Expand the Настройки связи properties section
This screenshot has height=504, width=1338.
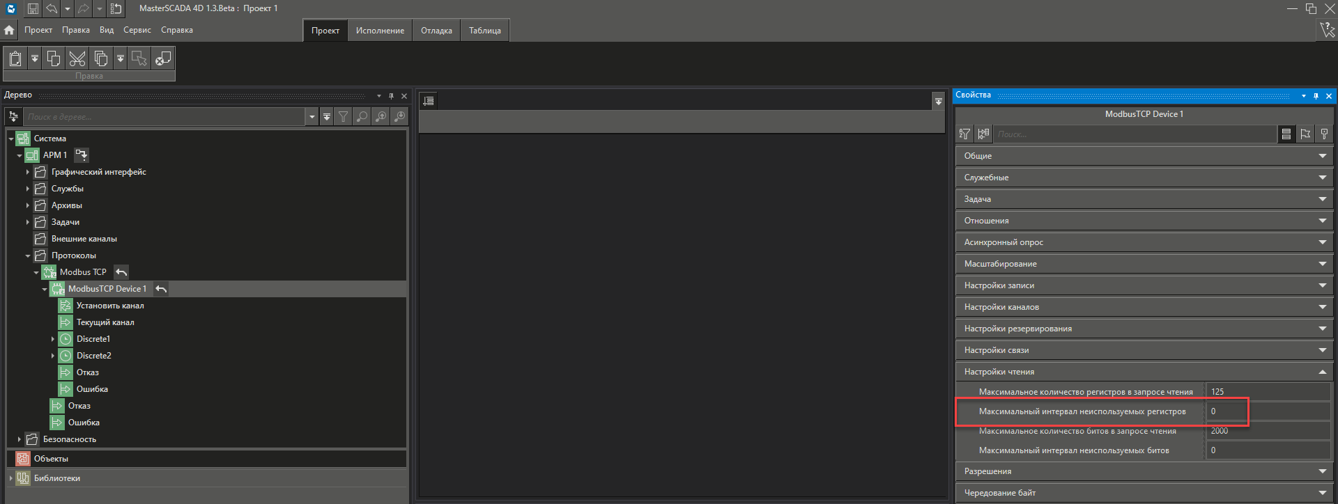point(1144,350)
